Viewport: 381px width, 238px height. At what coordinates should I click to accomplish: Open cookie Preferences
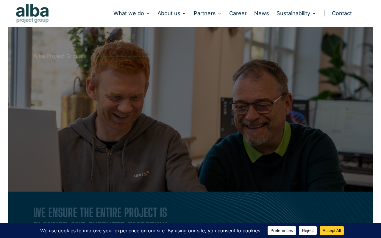tap(282, 231)
